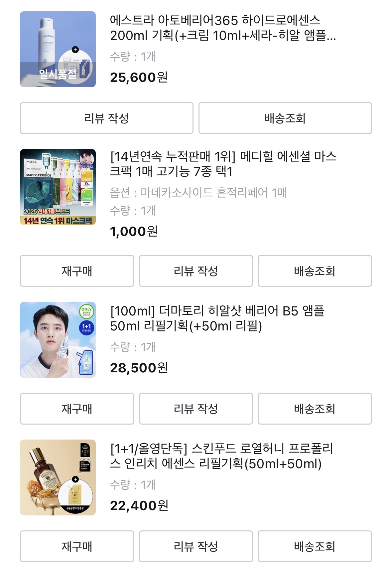Write a review for the Mediheal mask pack

point(196,271)
